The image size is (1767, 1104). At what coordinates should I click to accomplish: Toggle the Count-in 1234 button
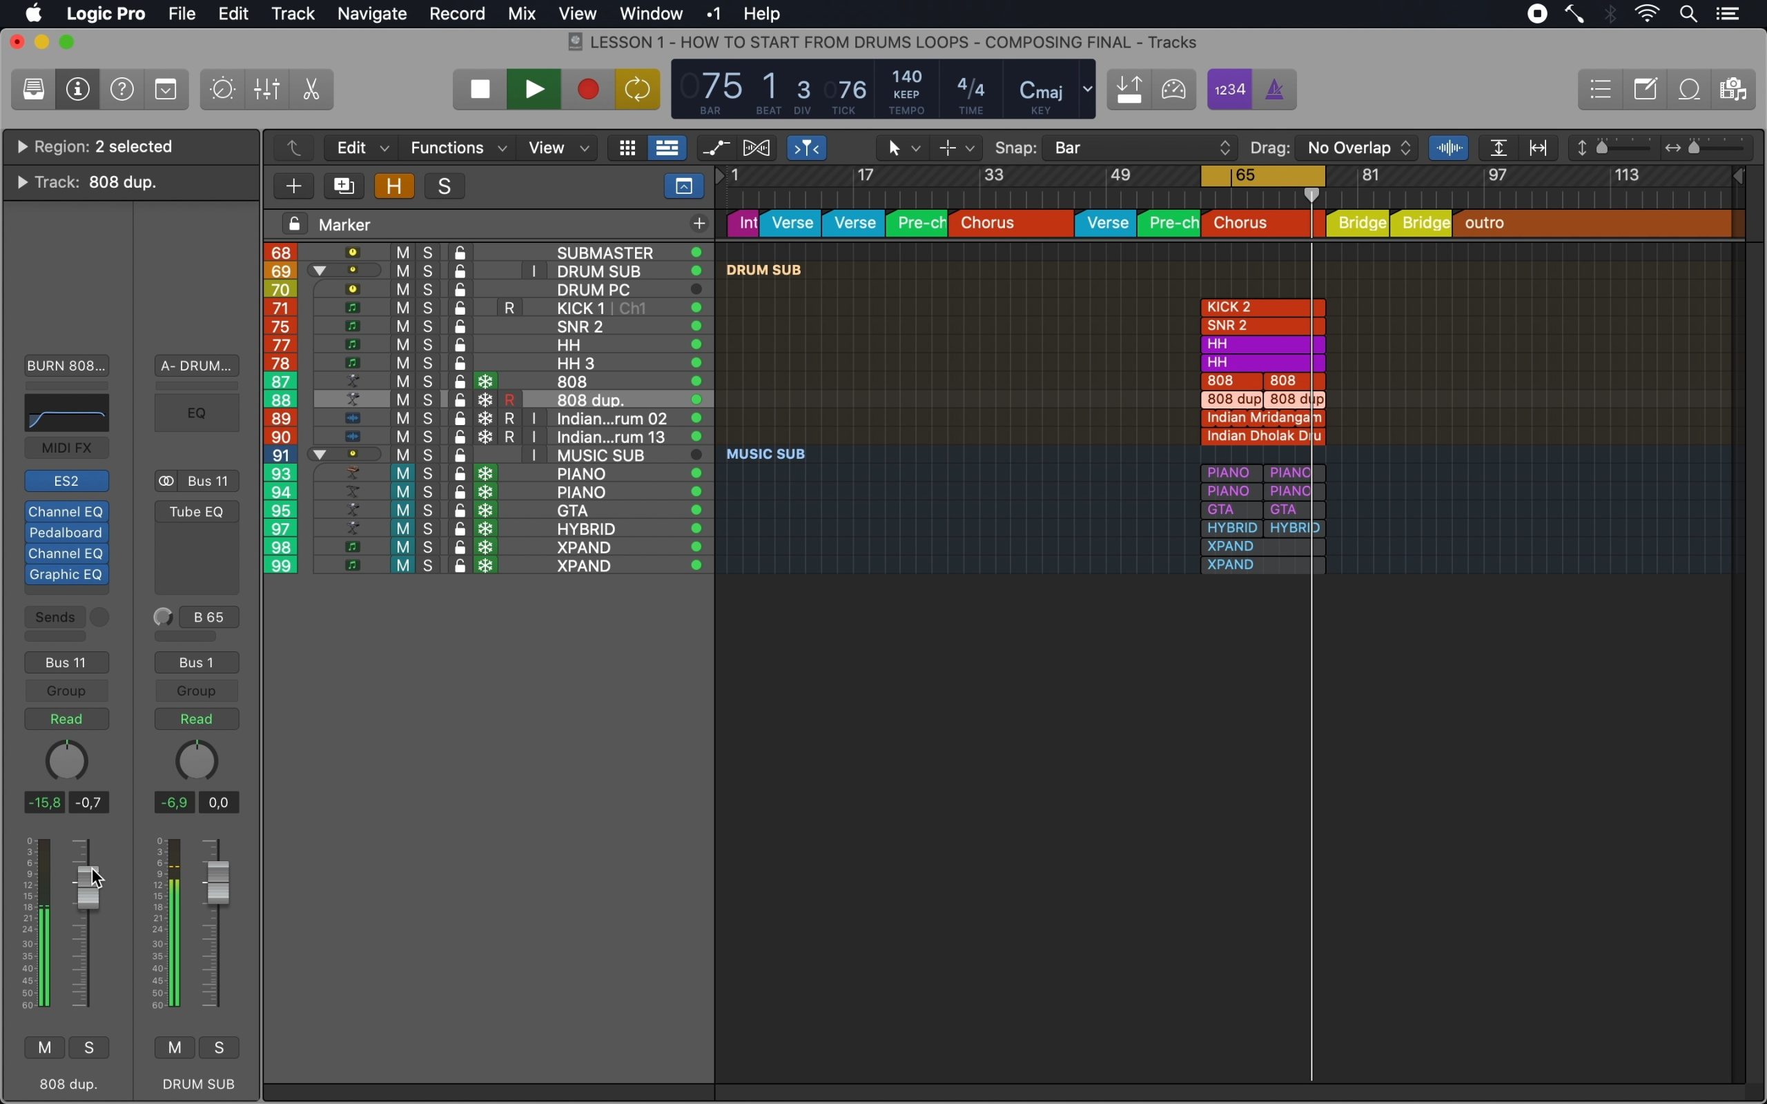point(1230,90)
